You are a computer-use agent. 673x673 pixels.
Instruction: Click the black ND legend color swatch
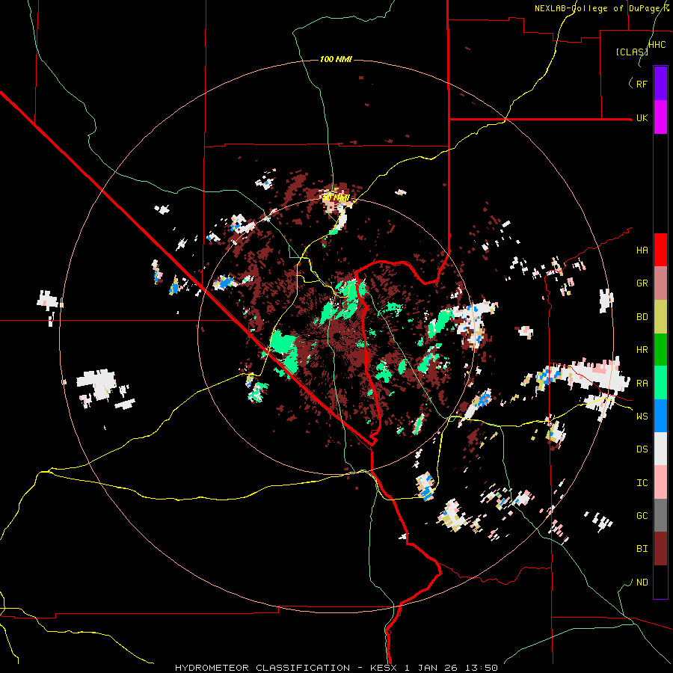[660, 582]
